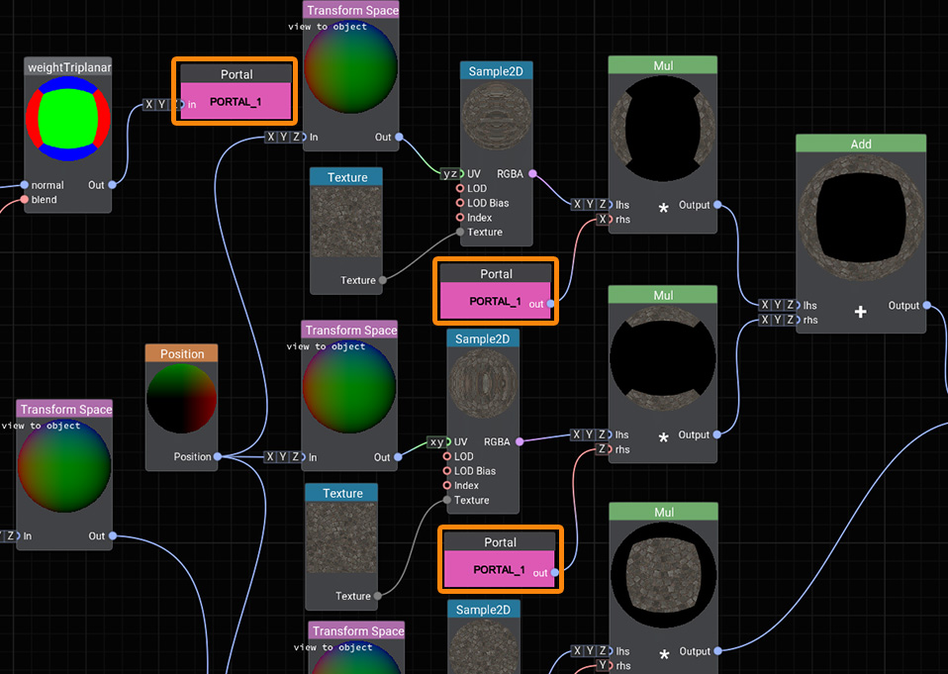Click the Texture output port wired to xy Sample2D

(x=378, y=596)
